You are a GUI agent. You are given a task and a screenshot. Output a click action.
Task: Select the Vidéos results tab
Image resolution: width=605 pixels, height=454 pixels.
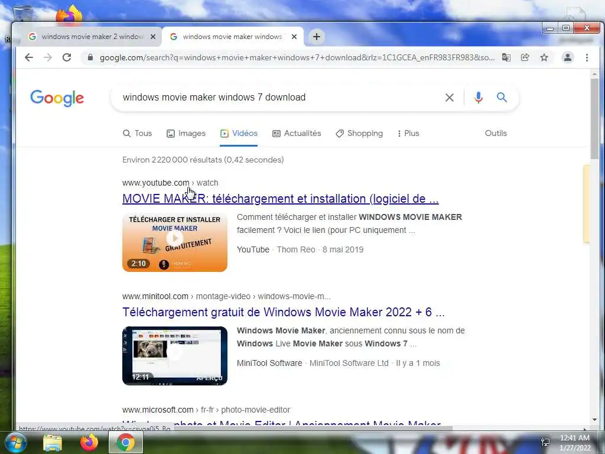click(239, 133)
